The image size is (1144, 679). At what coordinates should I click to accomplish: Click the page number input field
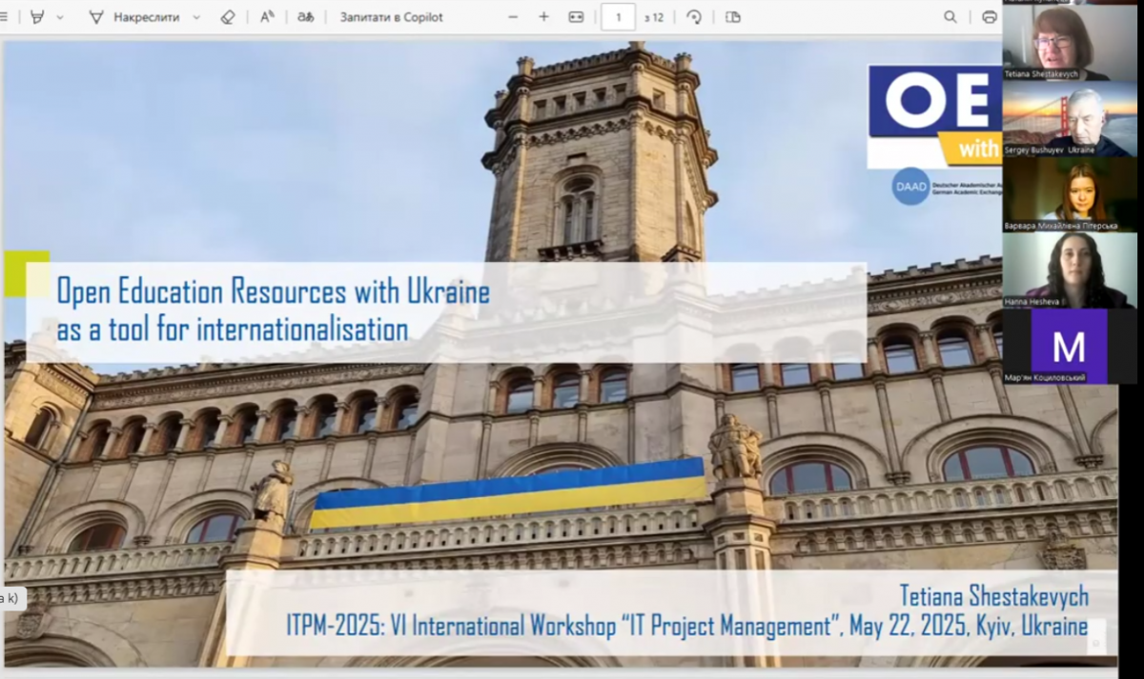pyautogui.click(x=618, y=17)
